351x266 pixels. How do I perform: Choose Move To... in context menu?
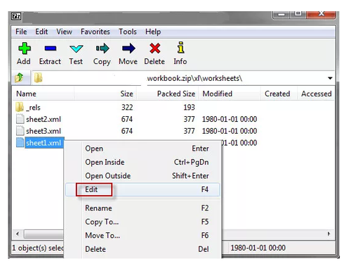[143, 235]
